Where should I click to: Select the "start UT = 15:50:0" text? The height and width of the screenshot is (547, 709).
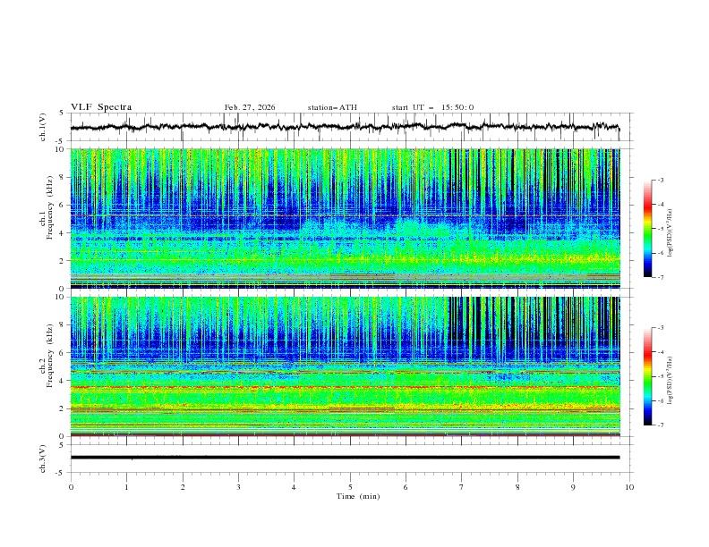pos(432,107)
